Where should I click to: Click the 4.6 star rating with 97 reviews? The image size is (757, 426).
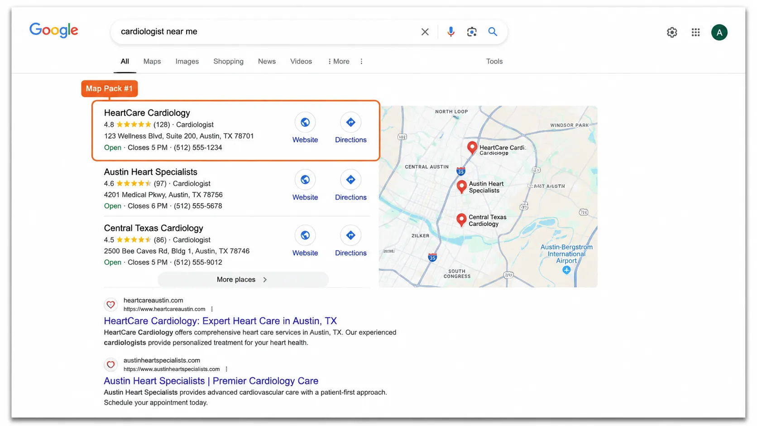pos(135,184)
